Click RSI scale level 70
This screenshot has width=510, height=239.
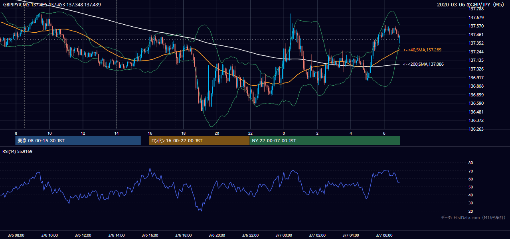[x=470, y=171]
